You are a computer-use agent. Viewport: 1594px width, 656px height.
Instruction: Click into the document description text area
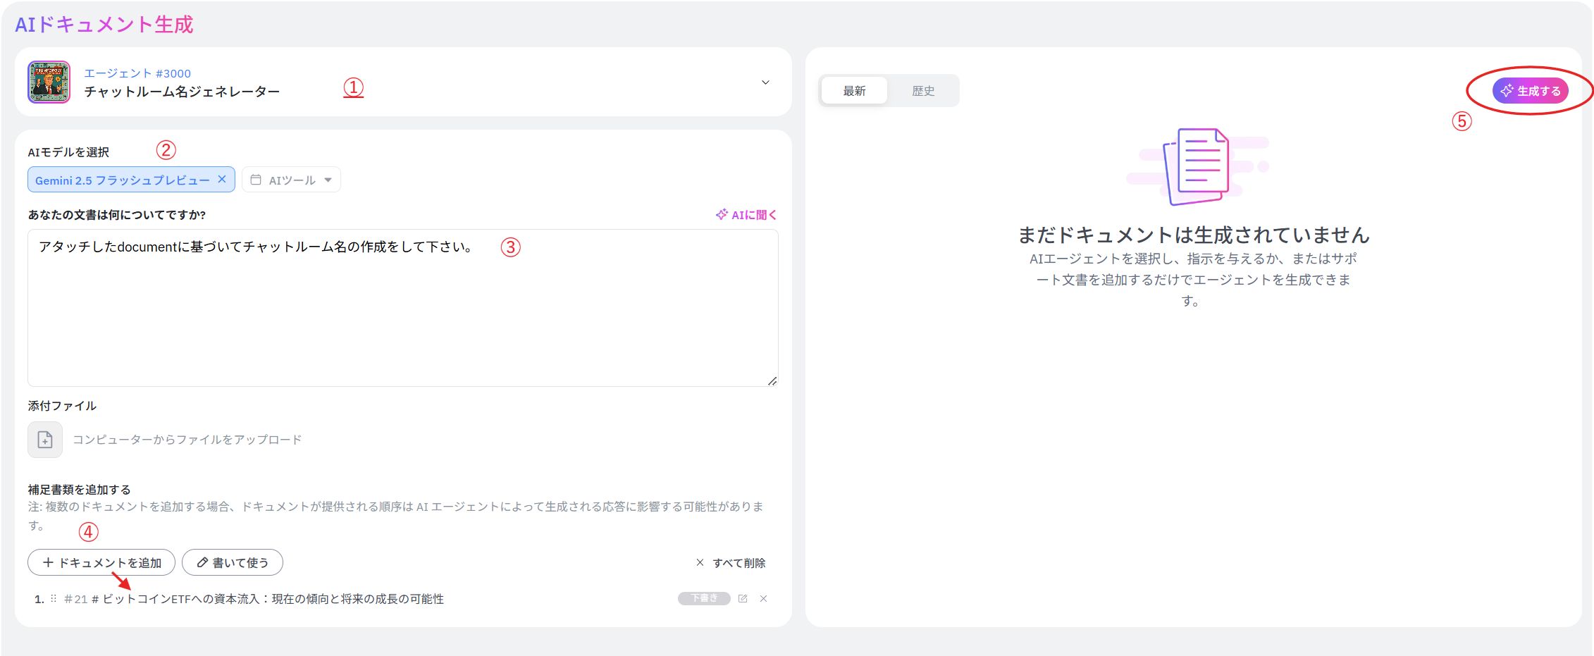click(402, 310)
